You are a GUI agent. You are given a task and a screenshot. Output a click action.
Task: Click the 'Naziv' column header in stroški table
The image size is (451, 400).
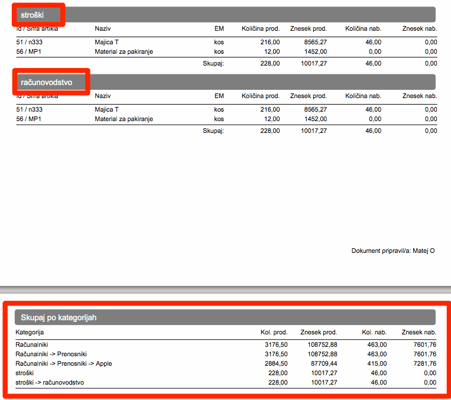103,28
